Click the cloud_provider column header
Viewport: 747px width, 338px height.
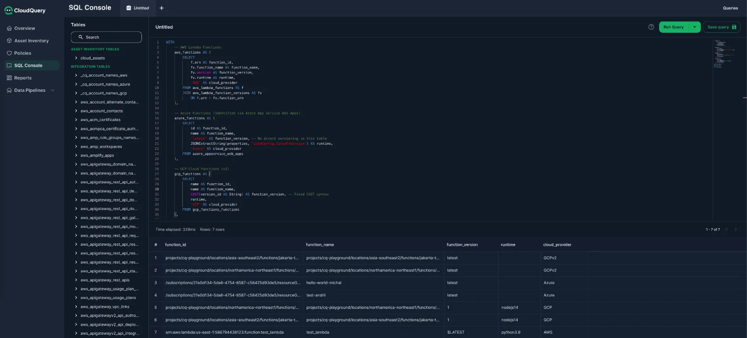point(557,245)
